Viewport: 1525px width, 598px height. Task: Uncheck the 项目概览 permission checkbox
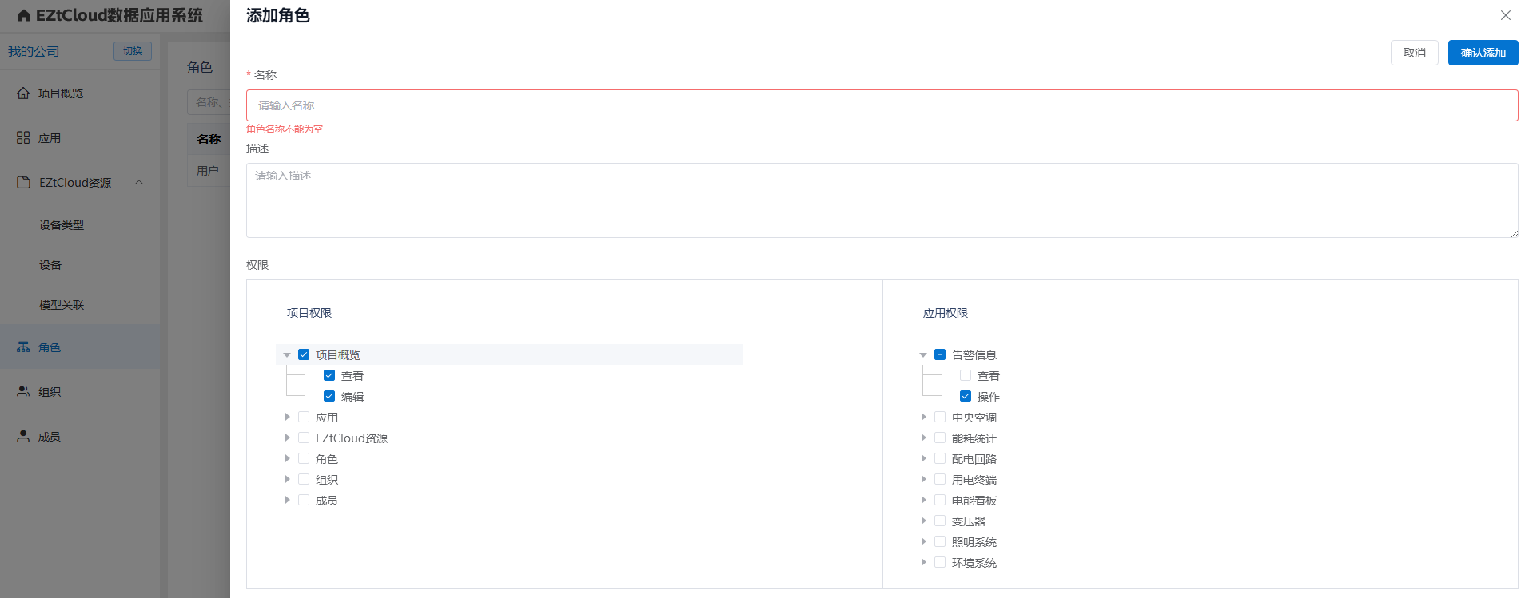304,354
